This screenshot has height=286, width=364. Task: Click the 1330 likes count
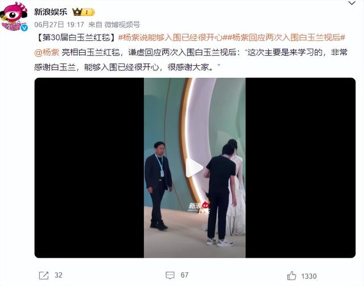pyautogui.click(x=309, y=276)
